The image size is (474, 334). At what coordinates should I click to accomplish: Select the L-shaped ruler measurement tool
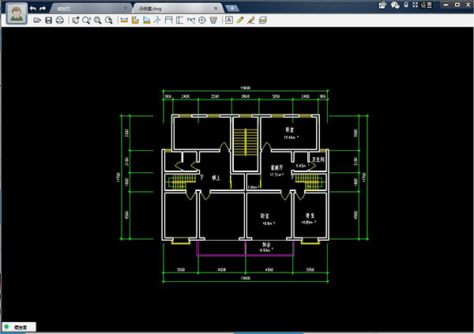tap(135, 21)
